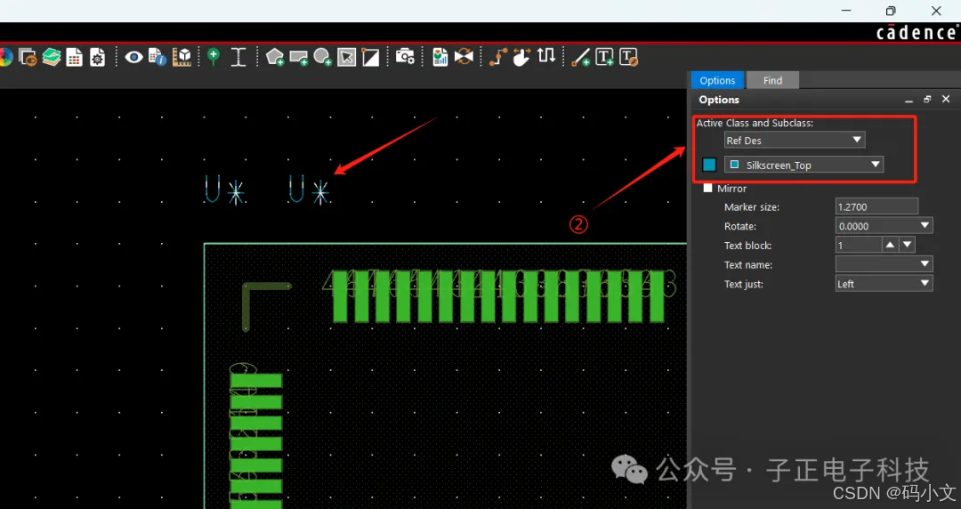
Task: Click the refresh bow-tie sync icon
Action: point(464,58)
